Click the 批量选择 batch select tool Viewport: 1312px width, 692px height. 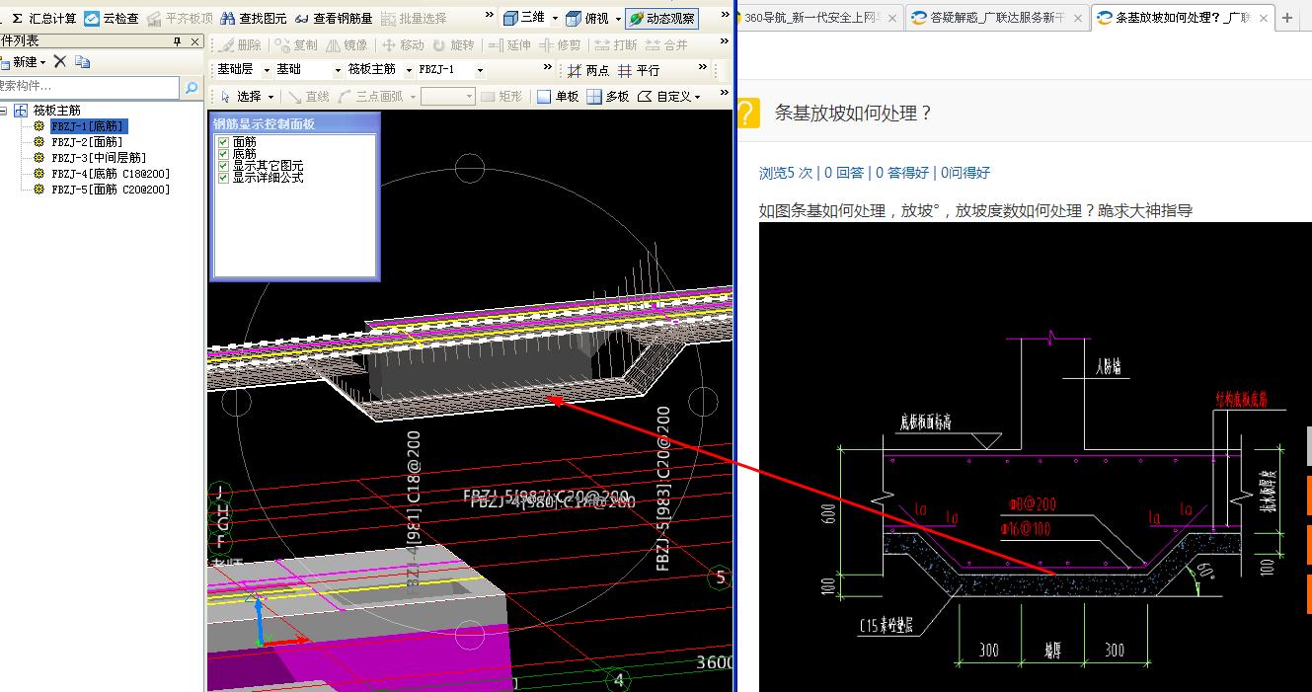tap(414, 19)
